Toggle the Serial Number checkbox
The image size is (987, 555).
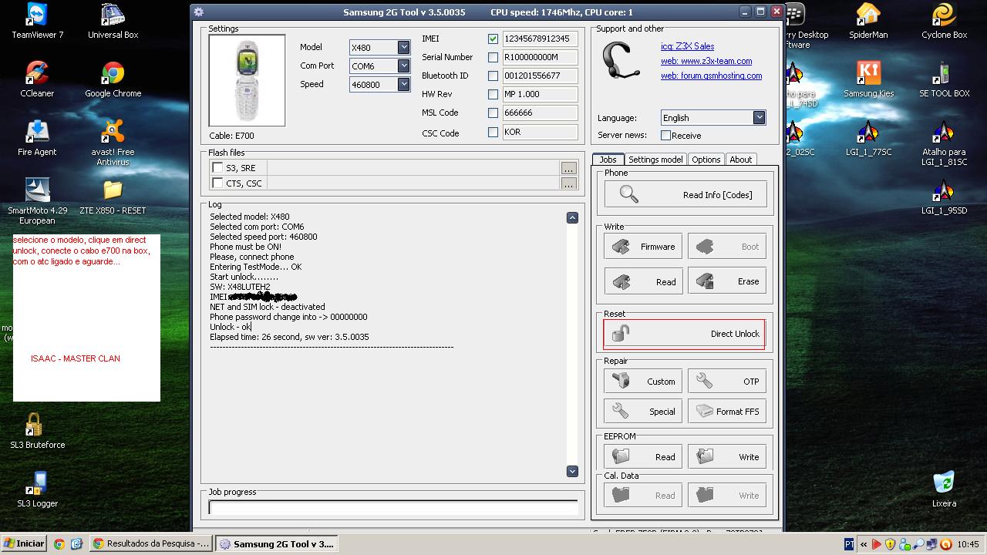(493, 57)
